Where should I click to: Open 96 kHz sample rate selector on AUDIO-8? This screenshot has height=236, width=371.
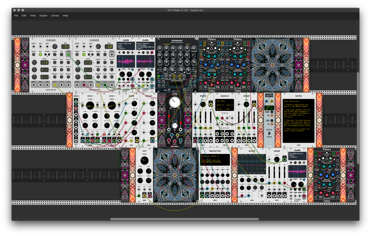point(220,109)
